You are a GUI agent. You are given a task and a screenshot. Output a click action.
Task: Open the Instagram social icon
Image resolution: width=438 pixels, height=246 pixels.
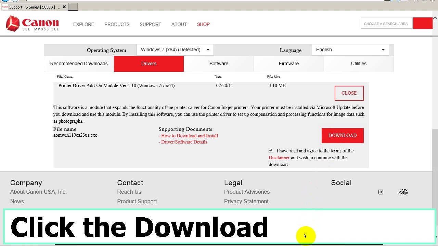(381, 192)
